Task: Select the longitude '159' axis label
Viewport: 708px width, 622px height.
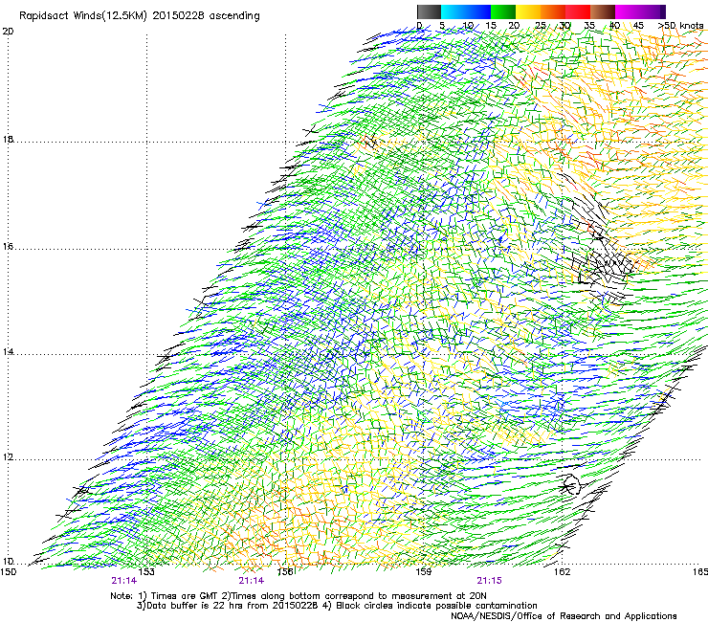Action: pos(423,571)
